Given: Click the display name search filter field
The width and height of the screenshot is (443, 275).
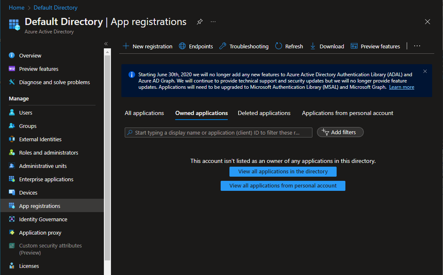Looking at the screenshot, I should [219, 132].
